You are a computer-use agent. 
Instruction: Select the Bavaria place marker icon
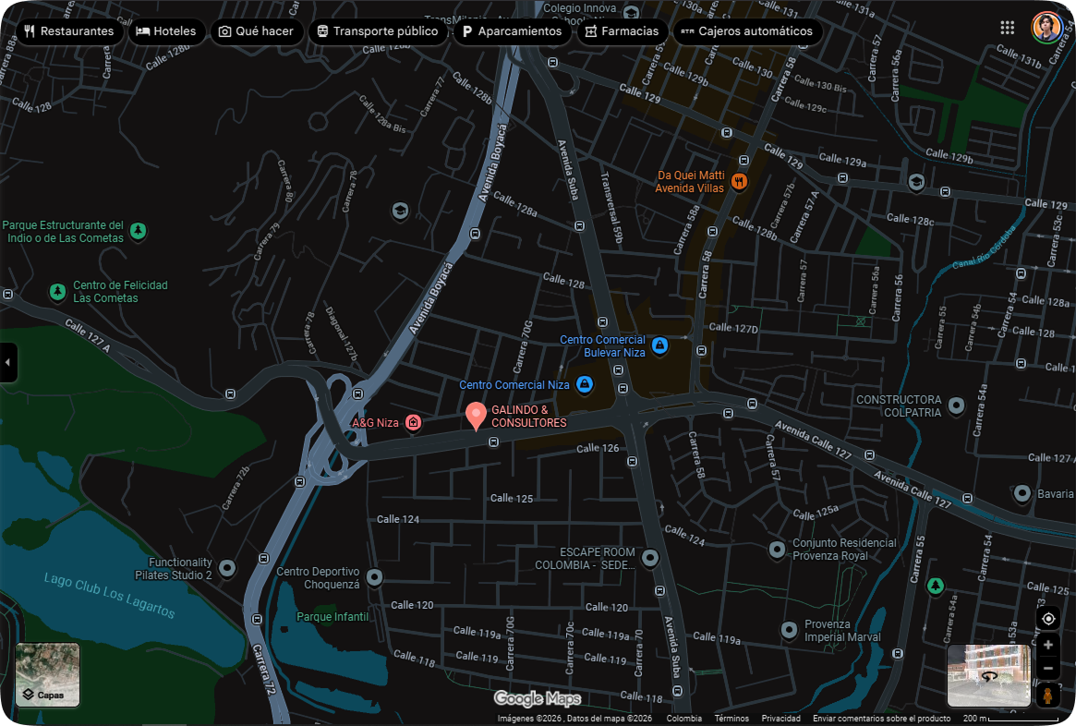[1022, 493]
